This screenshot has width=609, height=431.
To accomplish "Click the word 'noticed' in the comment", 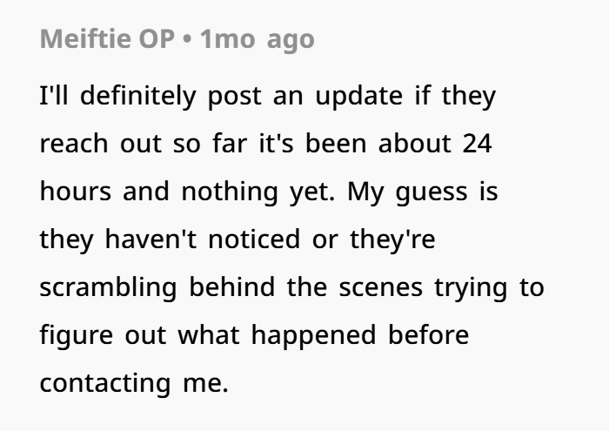I will [x=254, y=239].
